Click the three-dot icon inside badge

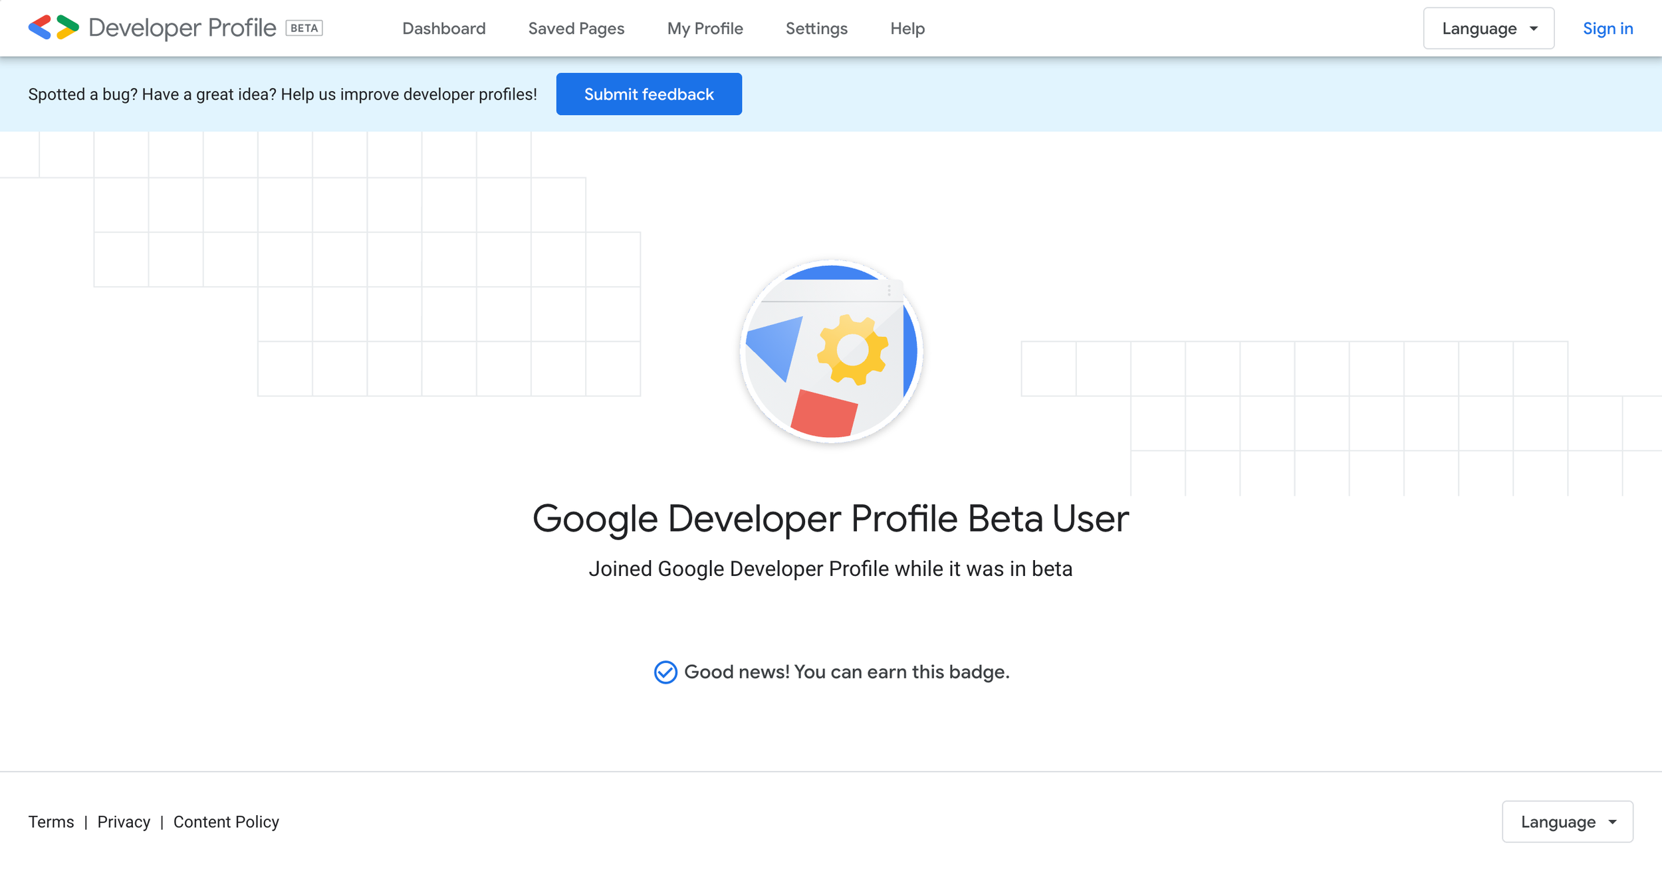889,290
